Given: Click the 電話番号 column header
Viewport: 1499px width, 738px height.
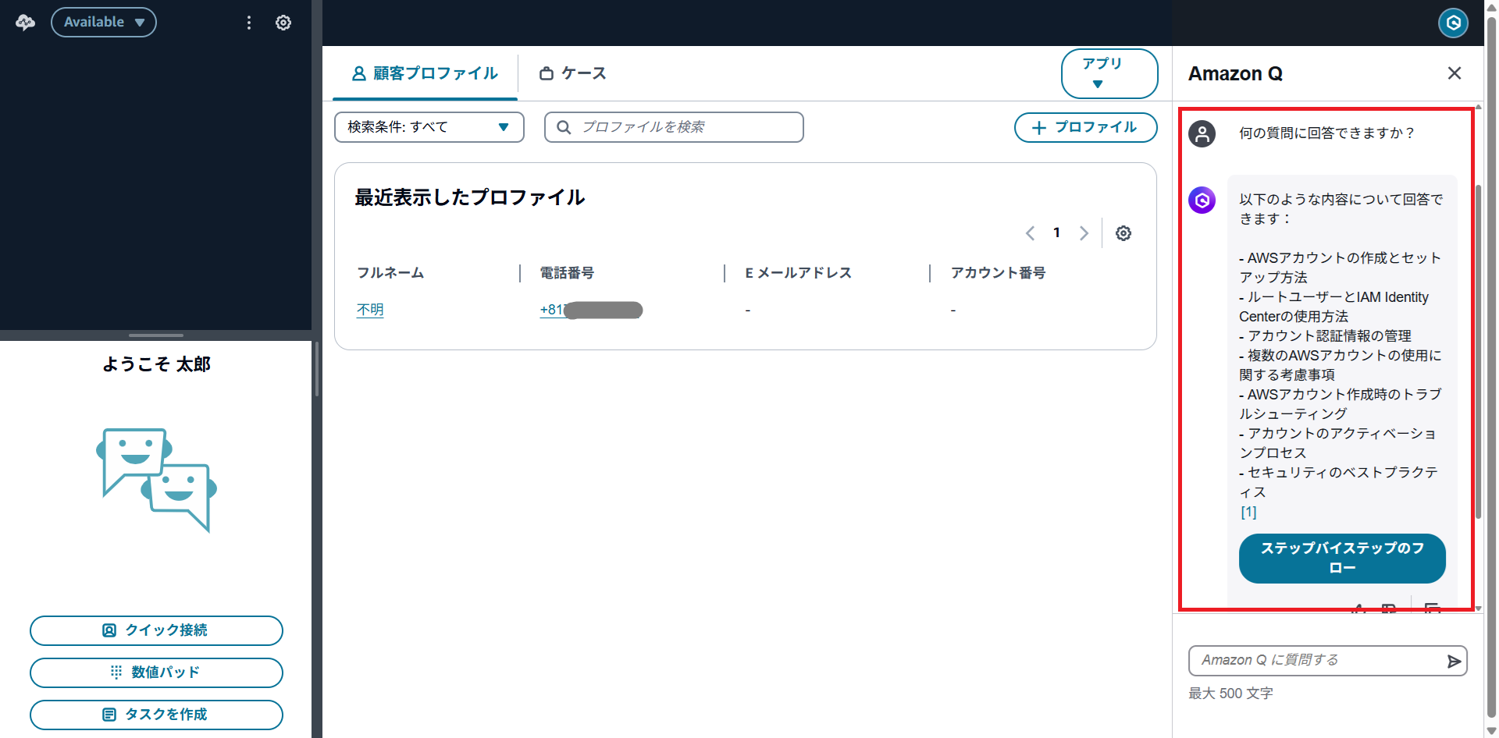Looking at the screenshot, I should 567,273.
